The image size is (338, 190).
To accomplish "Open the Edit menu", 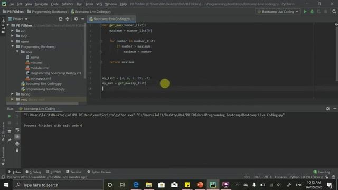I will pos(20,4).
